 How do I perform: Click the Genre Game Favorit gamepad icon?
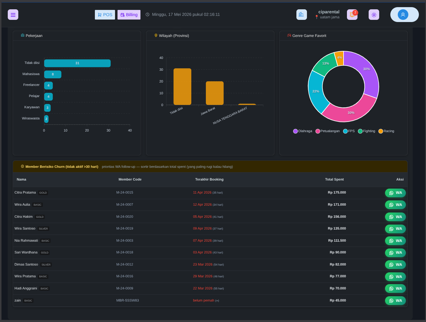pos(289,35)
